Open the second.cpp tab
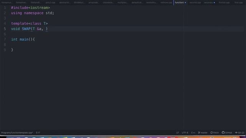This screenshot has height=138, width=246. tap(195, 3)
